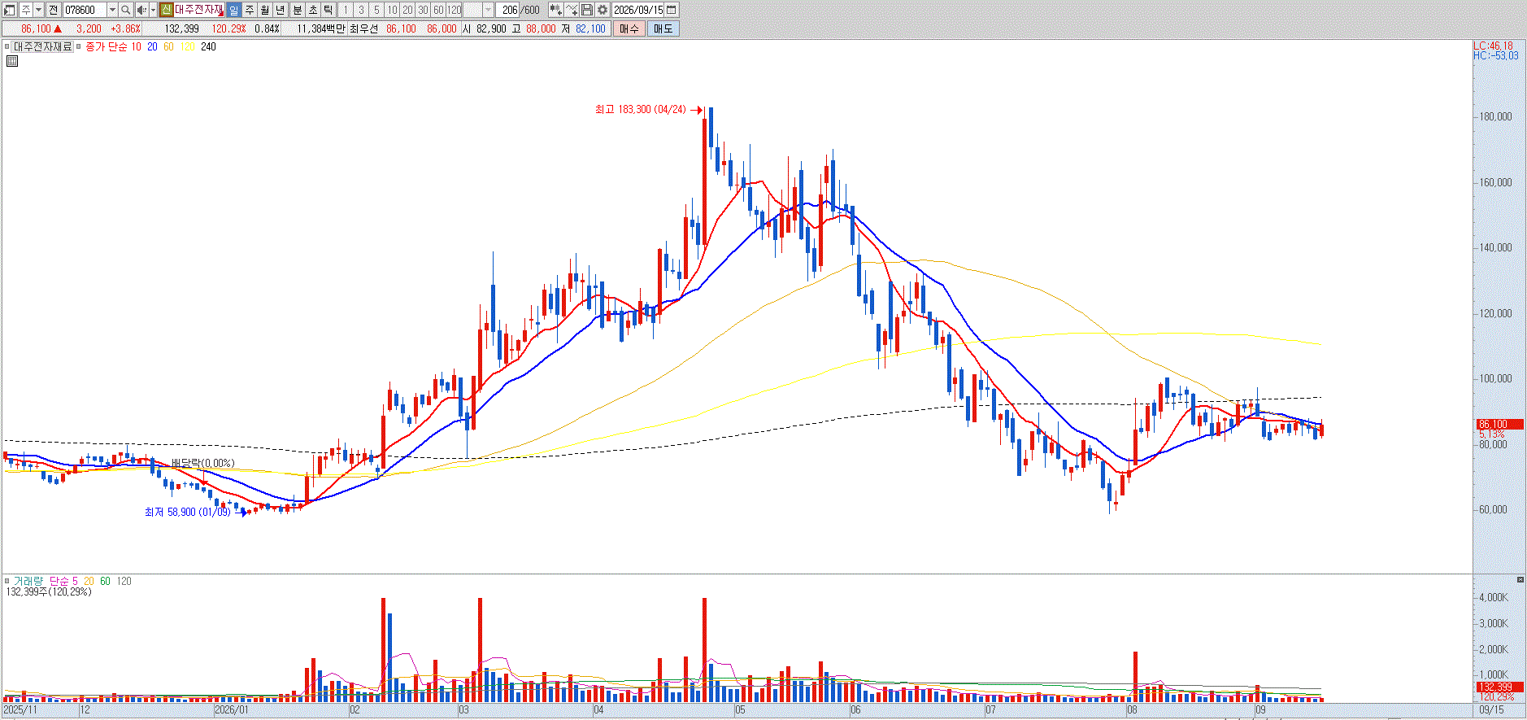Click the speaker sound icon
This screenshot has width=1527, height=720.
pyautogui.click(x=141, y=10)
